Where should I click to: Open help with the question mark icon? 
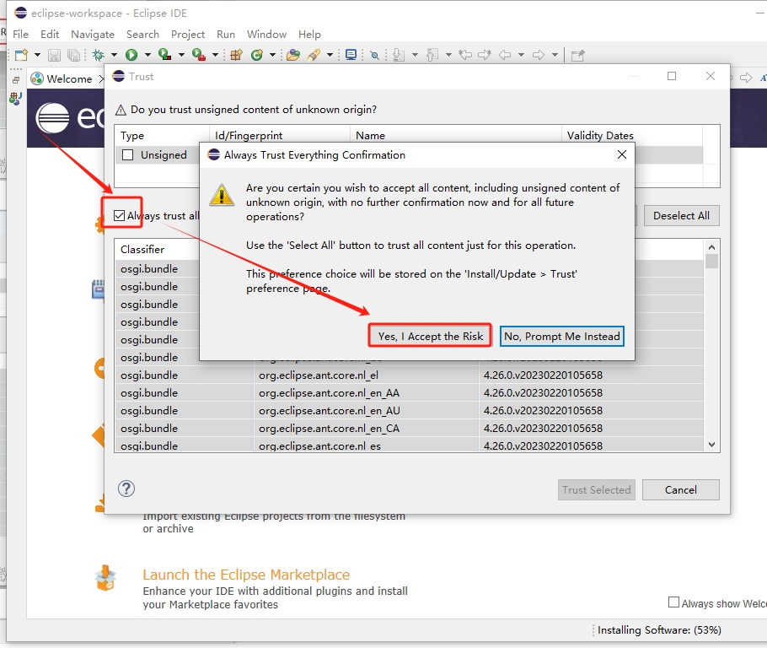pos(126,489)
